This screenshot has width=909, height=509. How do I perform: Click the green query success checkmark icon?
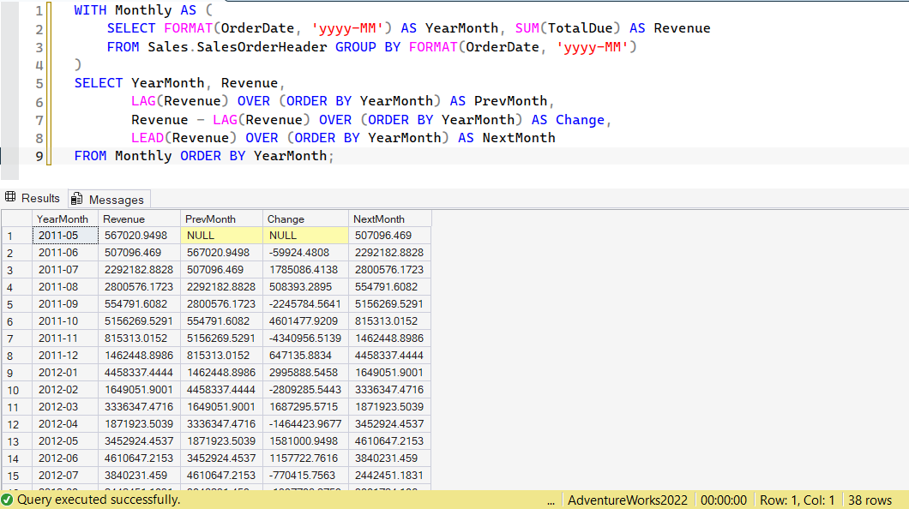pos(8,500)
